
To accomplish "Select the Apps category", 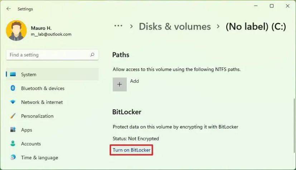I will 26,130.
